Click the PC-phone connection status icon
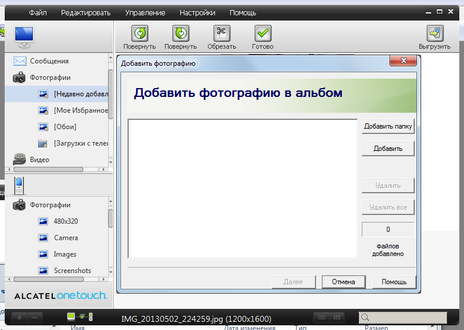464x330 pixels. coord(80,318)
